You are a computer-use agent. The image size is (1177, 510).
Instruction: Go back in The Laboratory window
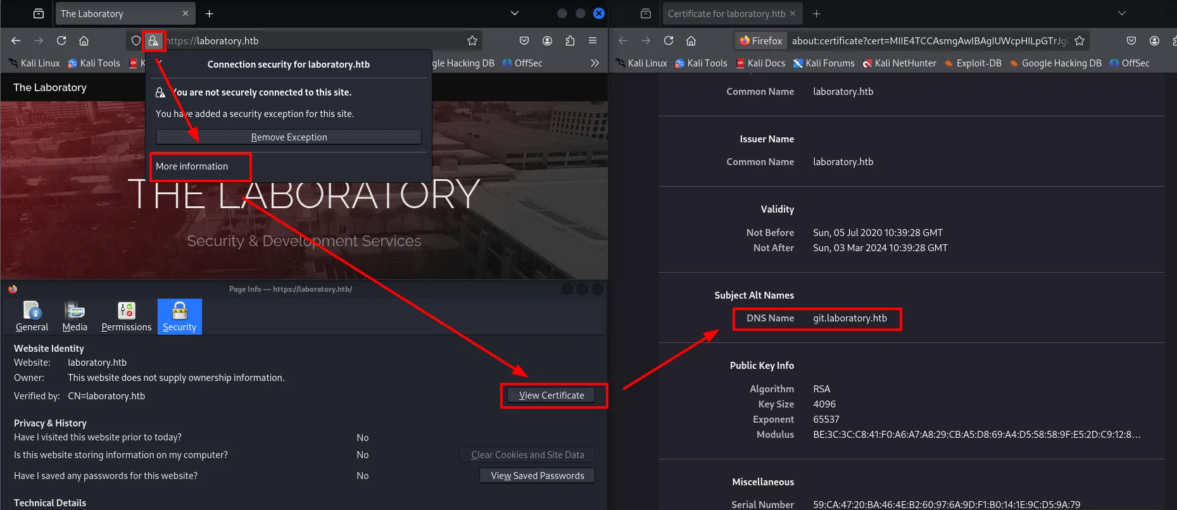click(16, 41)
